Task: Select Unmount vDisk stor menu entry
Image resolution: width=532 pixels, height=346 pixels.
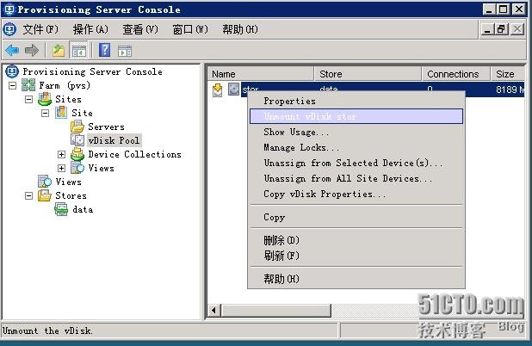Action: [356, 116]
